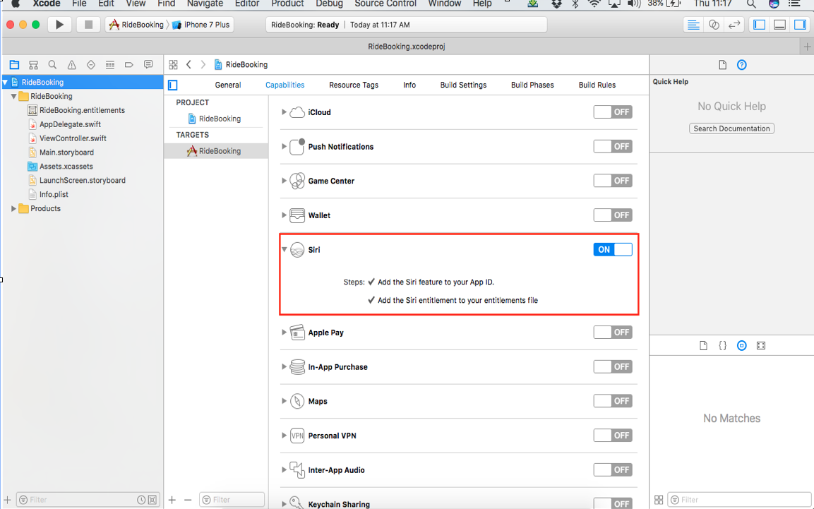This screenshot has width=814, height=509.
Task: Show the Code Snippet library
Action: (723, 345)
